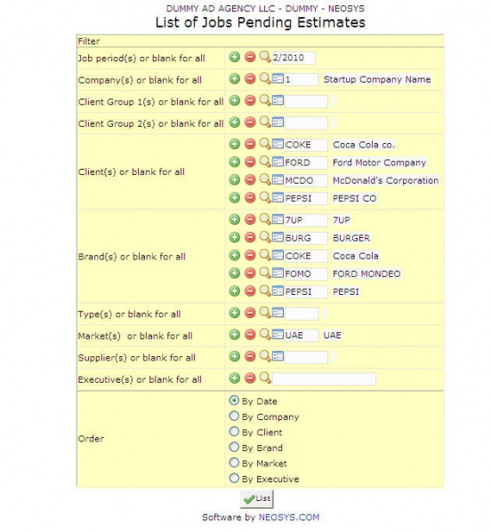Click the empty Executive(s) field

(x=324, y=379)
